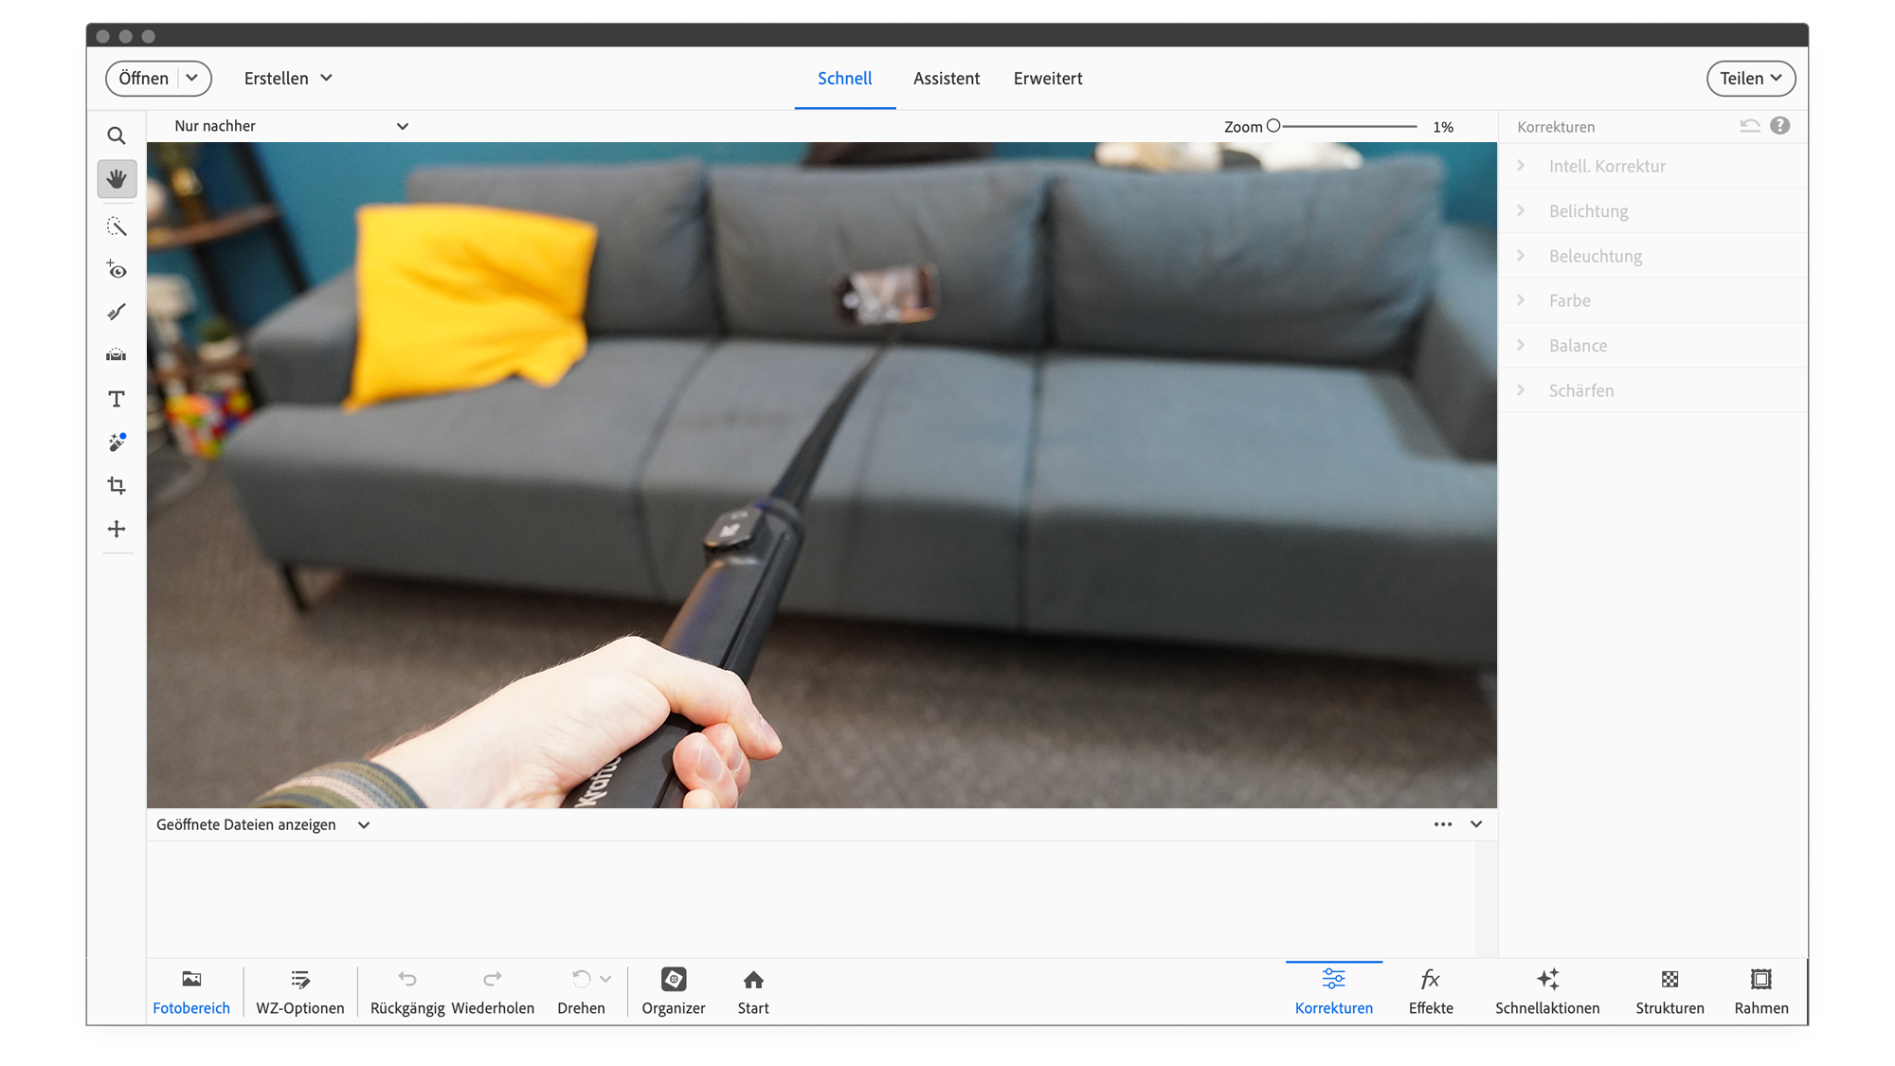This screenshot has width=1895, height=1066.
Task: Open the Schnellaktionen panel
Action: click(x=1548, y=991)
